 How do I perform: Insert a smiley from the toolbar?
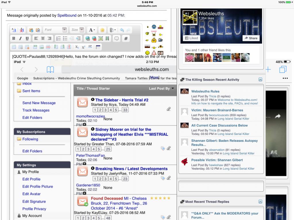(102, 30)
